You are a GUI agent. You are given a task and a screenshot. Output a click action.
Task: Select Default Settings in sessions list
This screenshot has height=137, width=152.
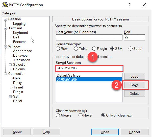click(89, 76)
